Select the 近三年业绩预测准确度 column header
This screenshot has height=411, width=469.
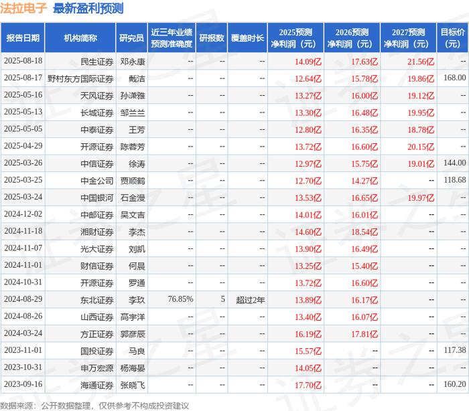pos(172,38)
